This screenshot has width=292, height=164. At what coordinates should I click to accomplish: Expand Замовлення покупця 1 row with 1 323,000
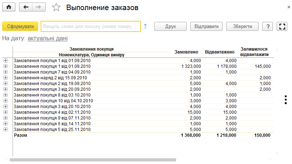tap(6, 66)
